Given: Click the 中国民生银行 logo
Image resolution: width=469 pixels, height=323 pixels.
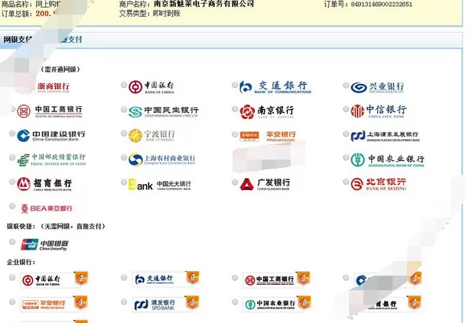Looking at the screenshot, I should click(164, 112).
